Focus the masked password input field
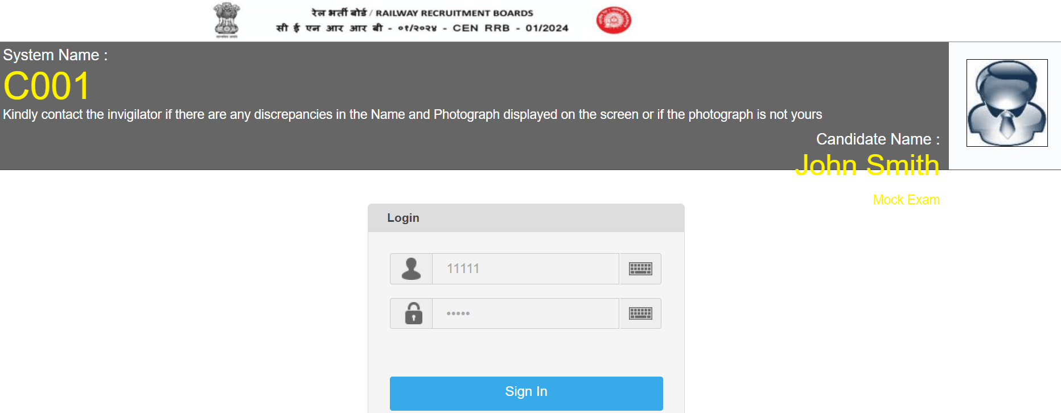The height and width of the screenshot is (413, 1061). 525,313
